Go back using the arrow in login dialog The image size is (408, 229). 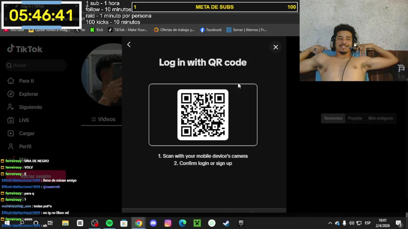(x=129, y=45)
